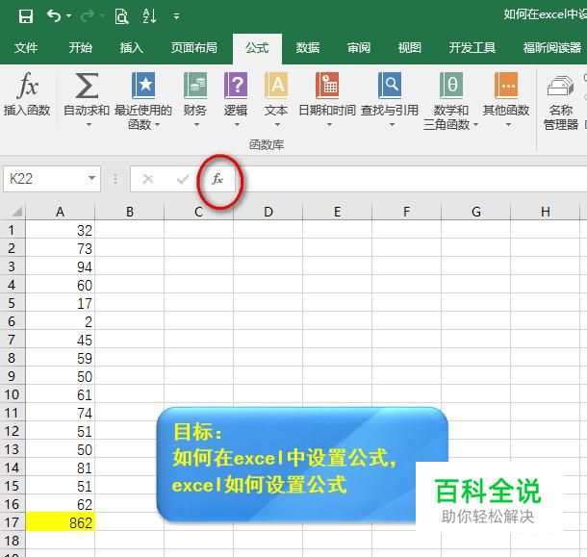The width and height of the screenshot is (587, 557).
Task: Select cell A6 containing 2
Action: point(61,321)
